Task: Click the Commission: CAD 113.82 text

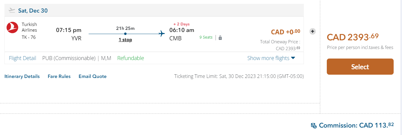Action: coord(356,125)
